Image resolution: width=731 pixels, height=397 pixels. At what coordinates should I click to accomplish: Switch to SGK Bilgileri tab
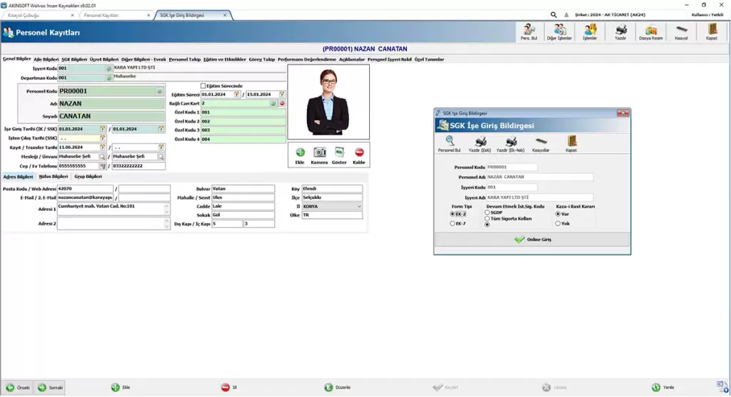pos(74,60)
